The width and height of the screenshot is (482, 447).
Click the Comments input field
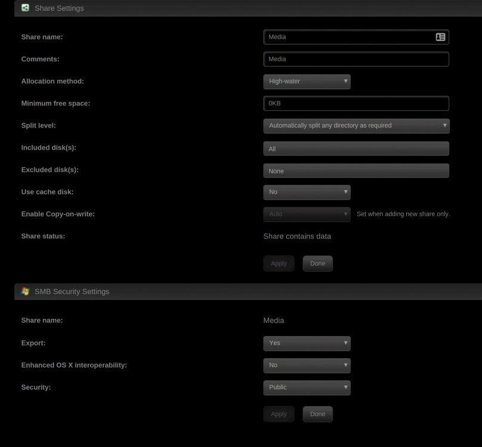point(356,59)
